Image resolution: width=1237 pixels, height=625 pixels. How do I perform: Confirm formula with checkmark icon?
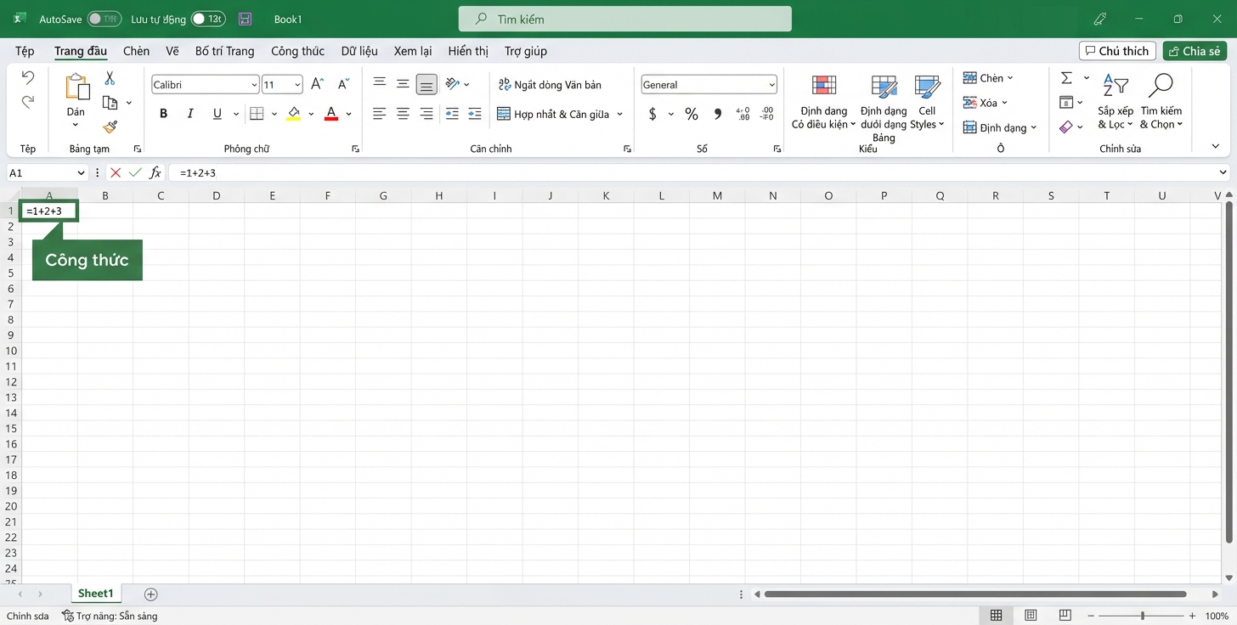click(135, 172)
